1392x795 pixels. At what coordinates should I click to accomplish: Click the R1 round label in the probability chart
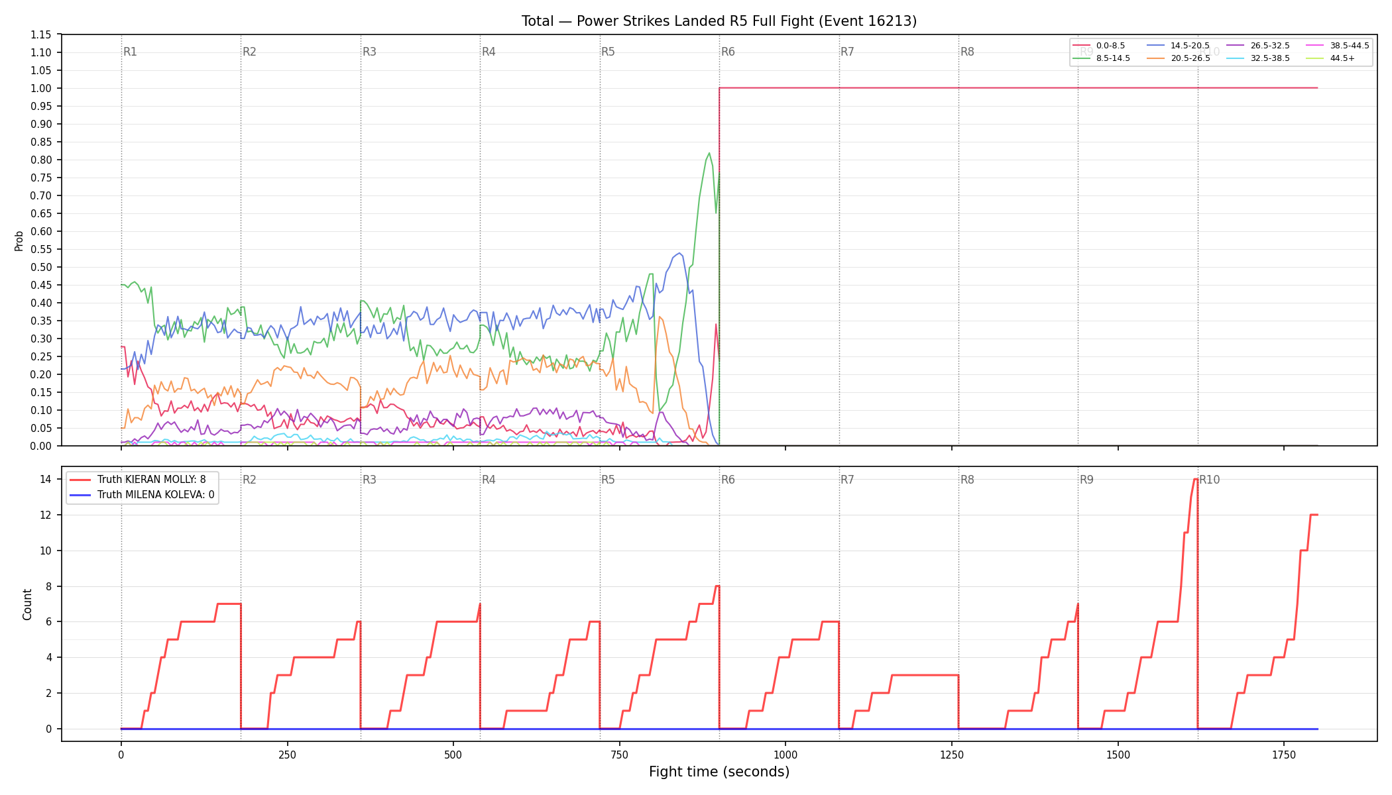click(x=130, y=52)
